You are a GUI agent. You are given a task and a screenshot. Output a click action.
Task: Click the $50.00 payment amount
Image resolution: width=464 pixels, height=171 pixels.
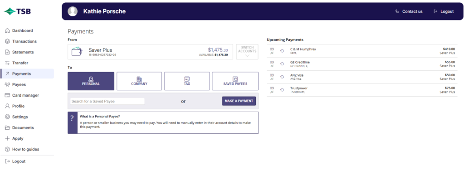click(x=450, y=75)
